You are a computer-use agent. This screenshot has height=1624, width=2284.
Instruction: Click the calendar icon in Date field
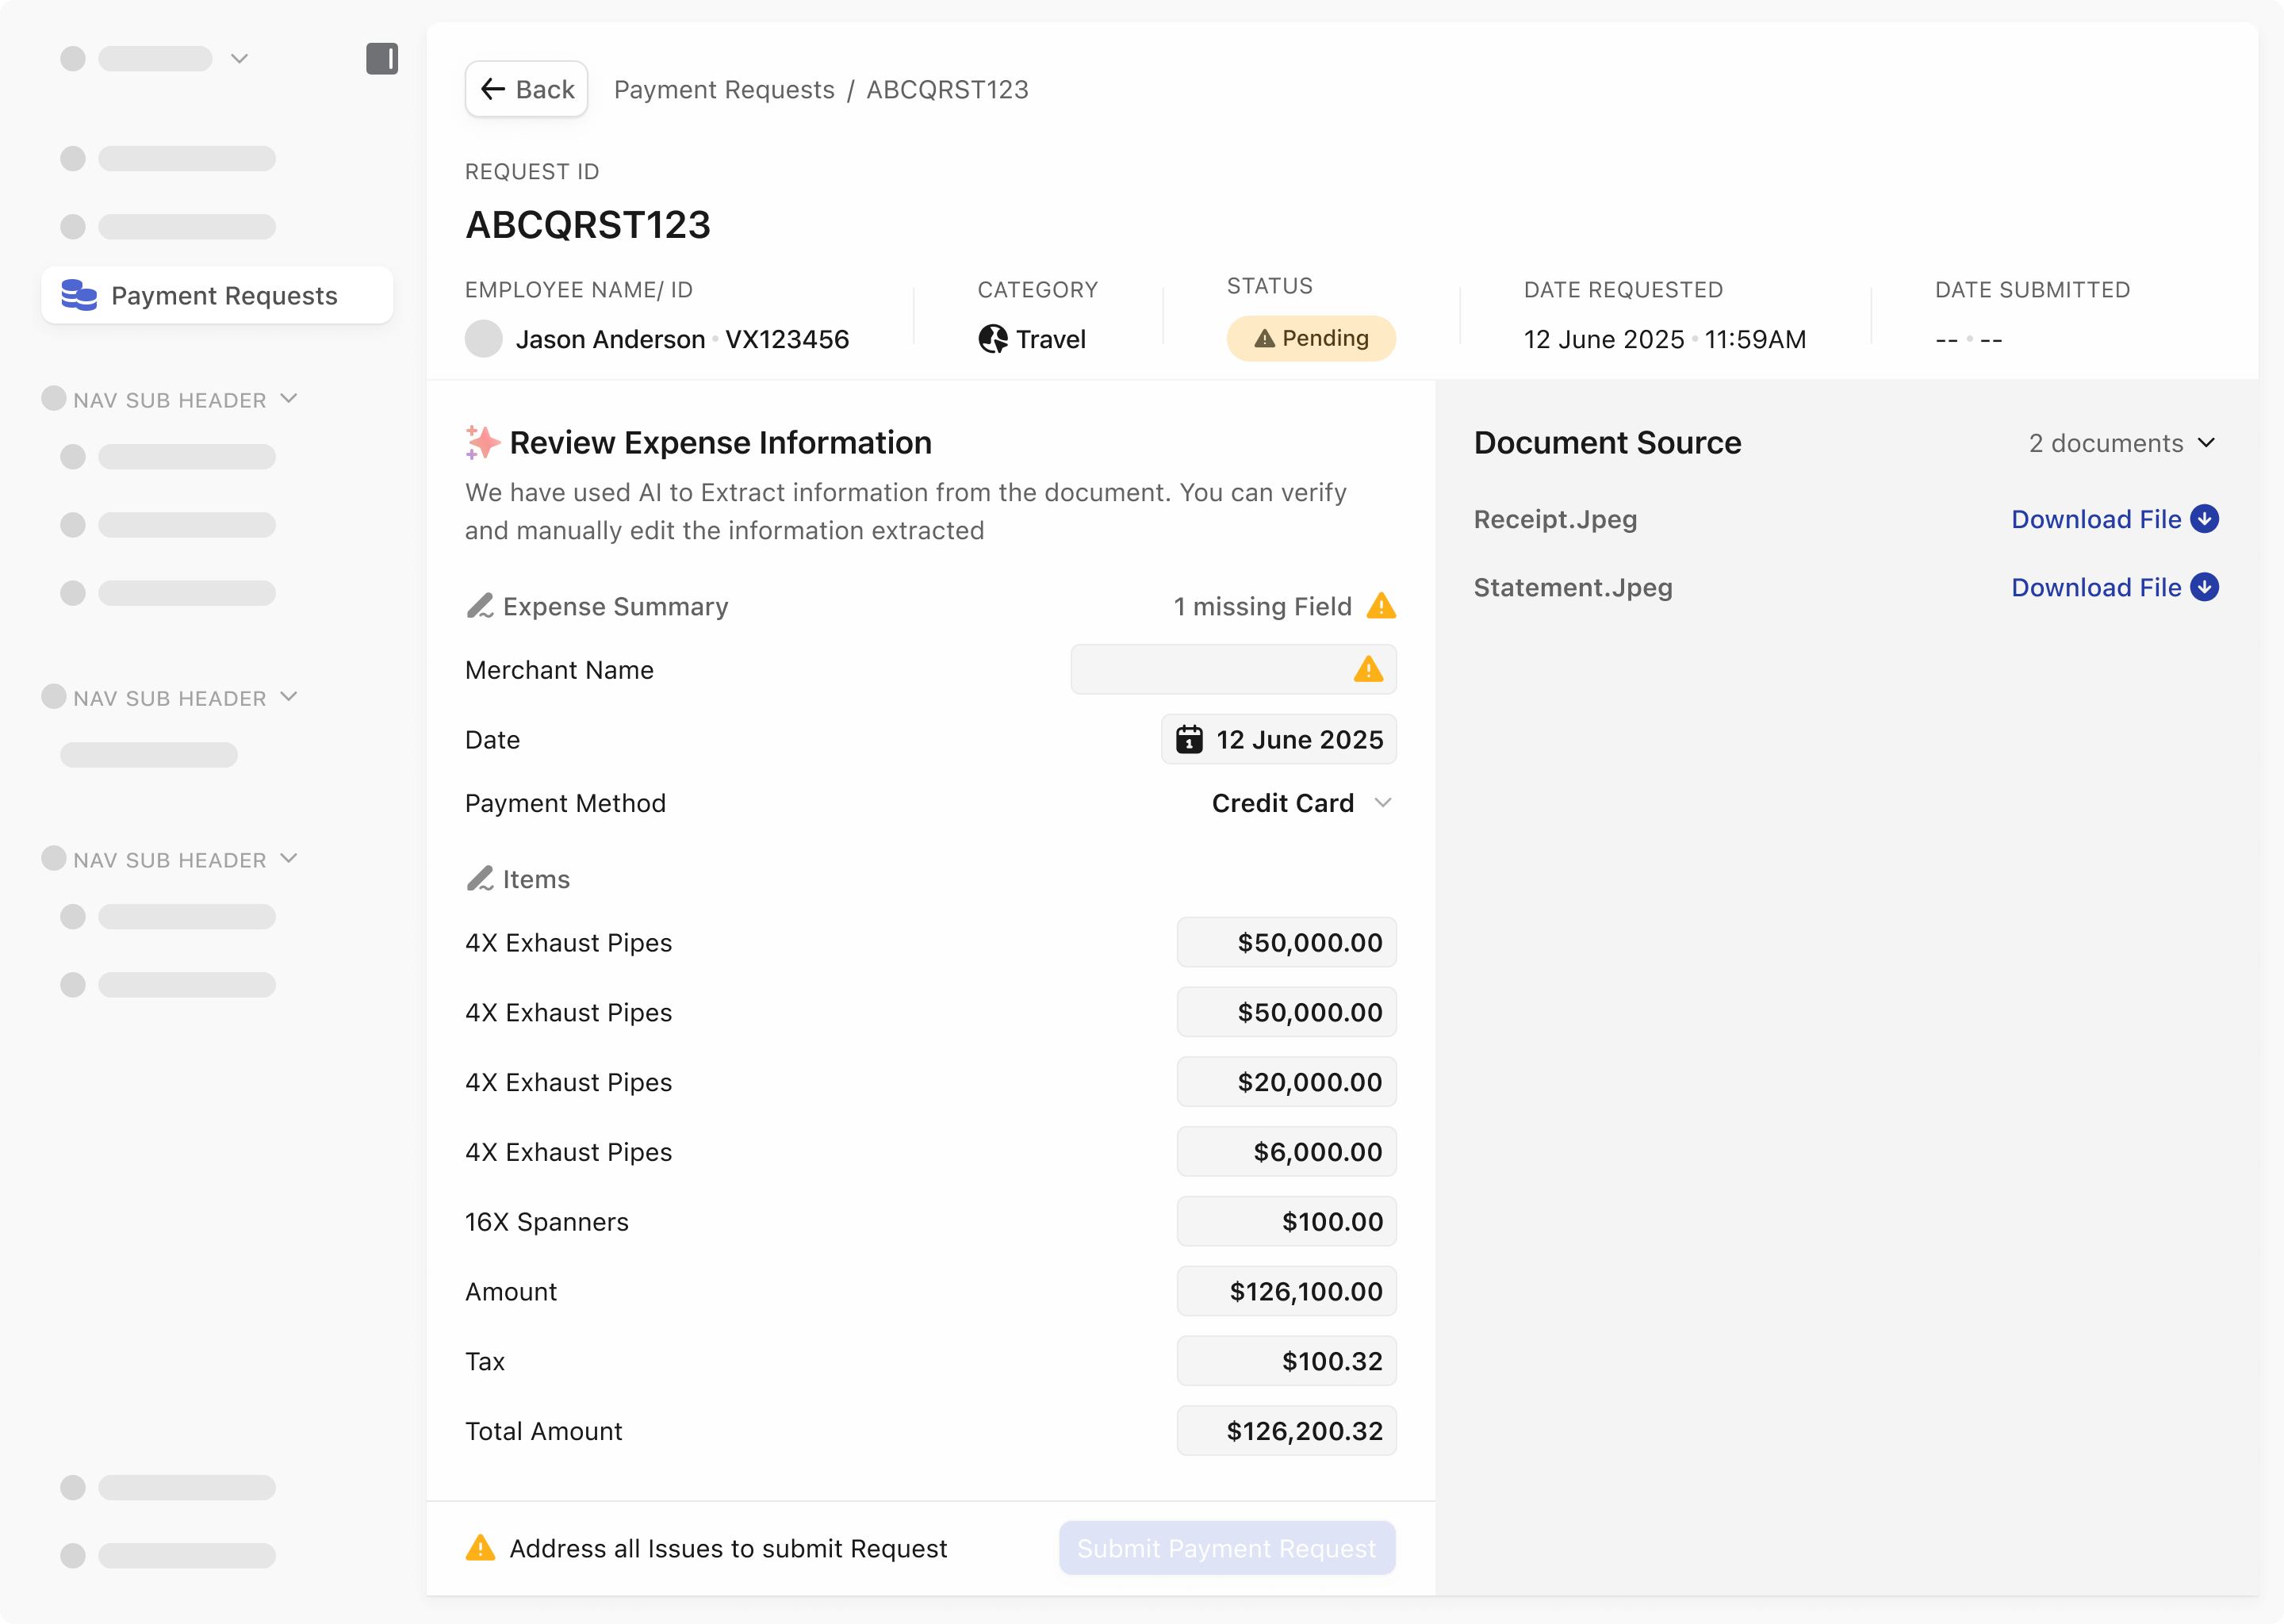click(x=1189, y=740)
